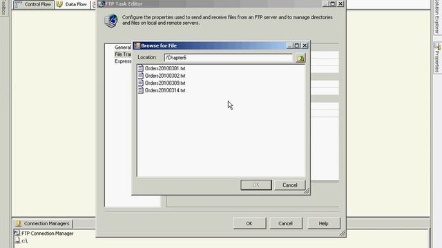This screenshot has height=248, width=442.
Task: Click the Orders20100314.txt file icon
Action: click(141, 90)
